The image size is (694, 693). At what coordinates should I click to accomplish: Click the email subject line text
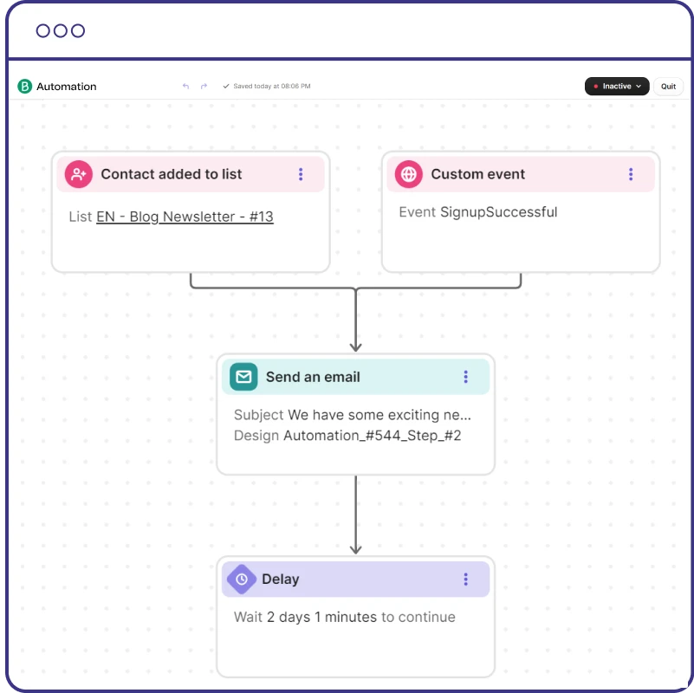click(379, 415)
